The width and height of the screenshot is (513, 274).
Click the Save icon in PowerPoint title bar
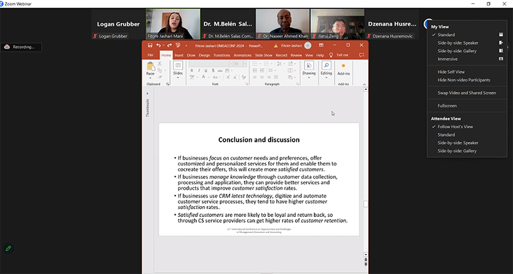(150, 46)
